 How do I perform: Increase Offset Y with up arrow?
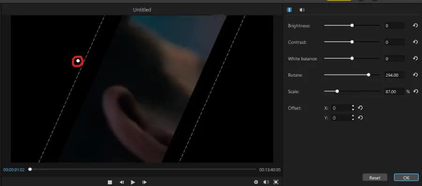pyautogui.click(x=353, y=116)
